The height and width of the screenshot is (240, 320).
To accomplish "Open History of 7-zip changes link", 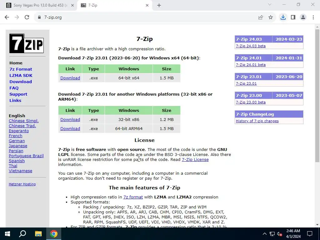I will [x=257, y=121].
